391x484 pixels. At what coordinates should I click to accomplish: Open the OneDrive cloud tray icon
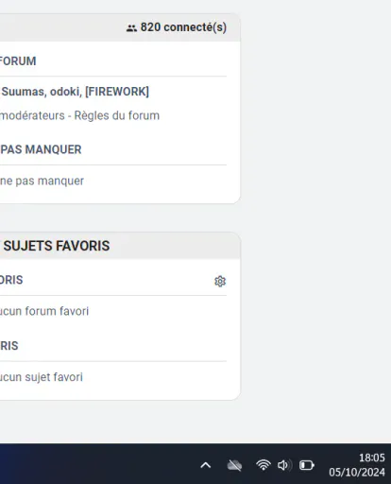[x=234, y=465]
